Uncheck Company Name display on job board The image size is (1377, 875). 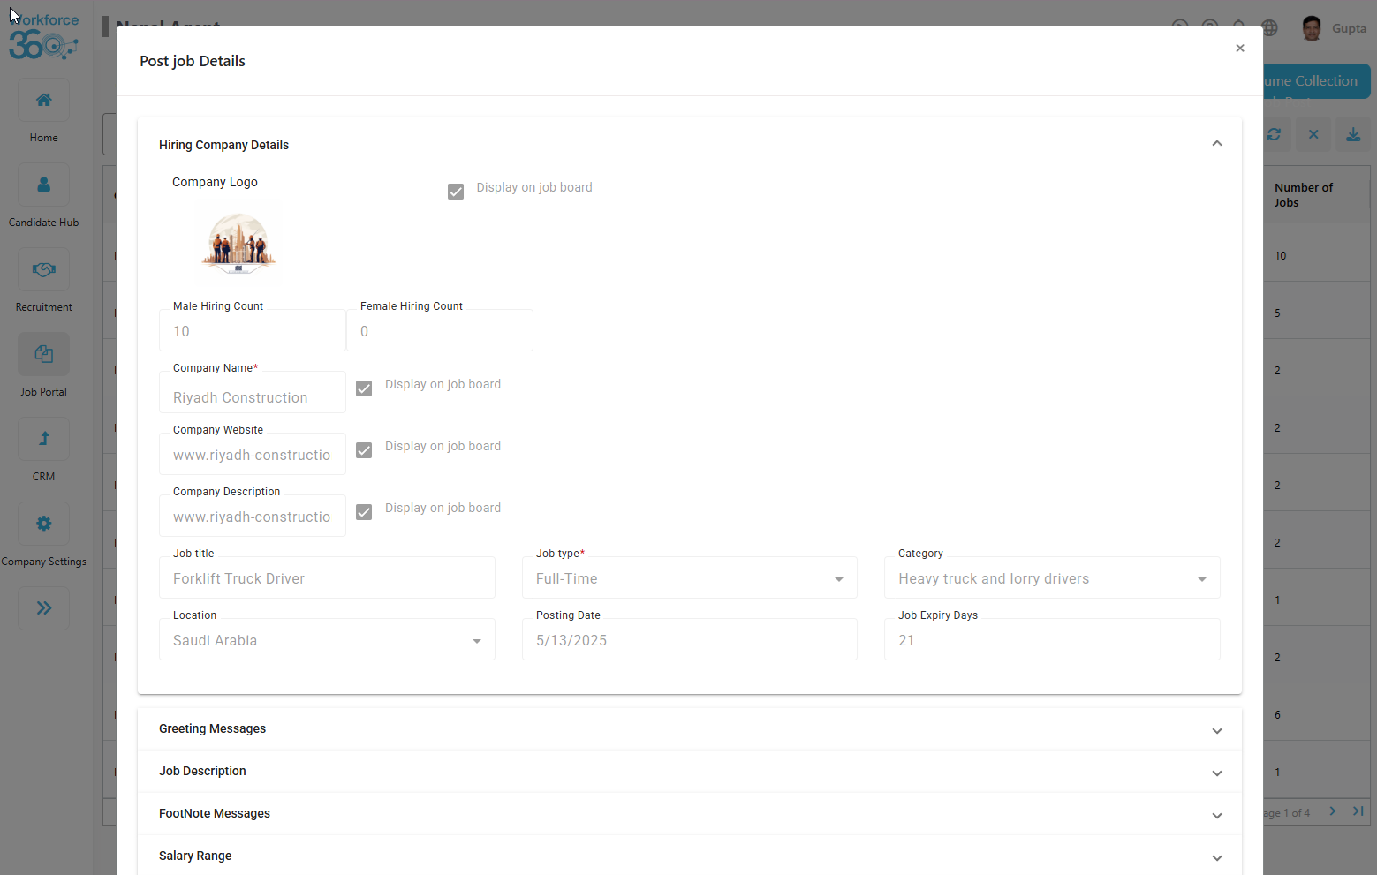pyautogui.click(x=364, y=388)
